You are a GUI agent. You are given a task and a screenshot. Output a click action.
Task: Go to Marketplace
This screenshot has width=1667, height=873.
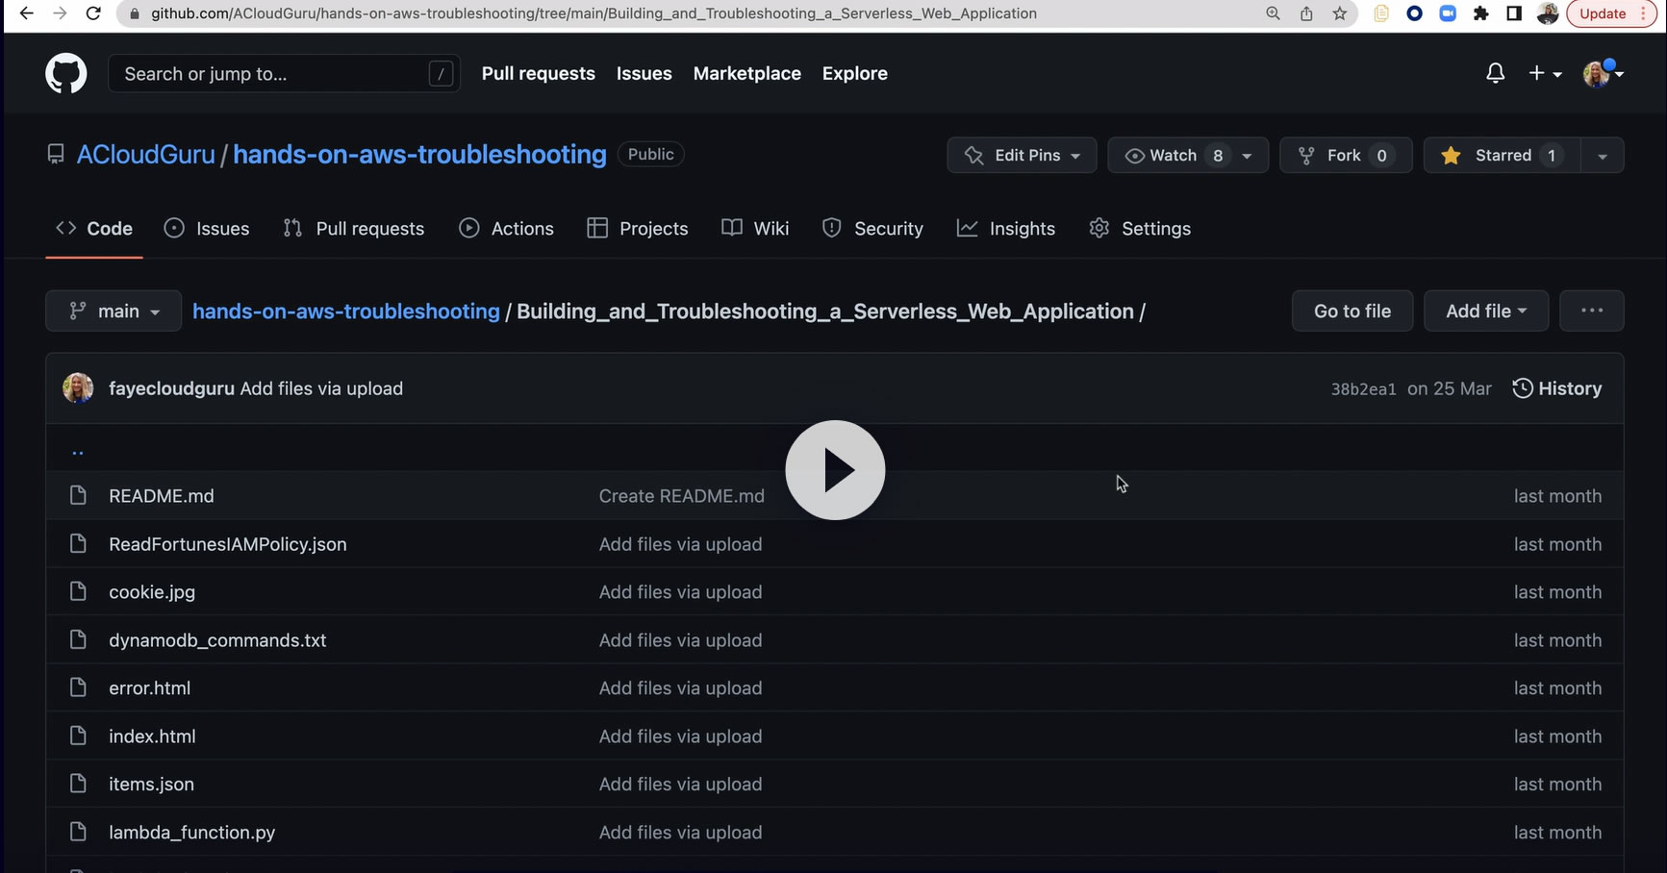746,73
